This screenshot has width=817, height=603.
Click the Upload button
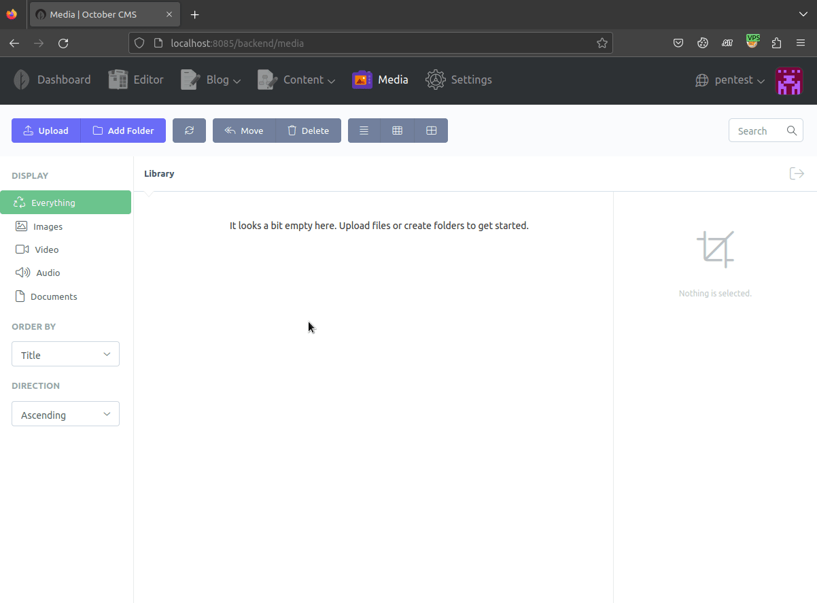[46, 130]
